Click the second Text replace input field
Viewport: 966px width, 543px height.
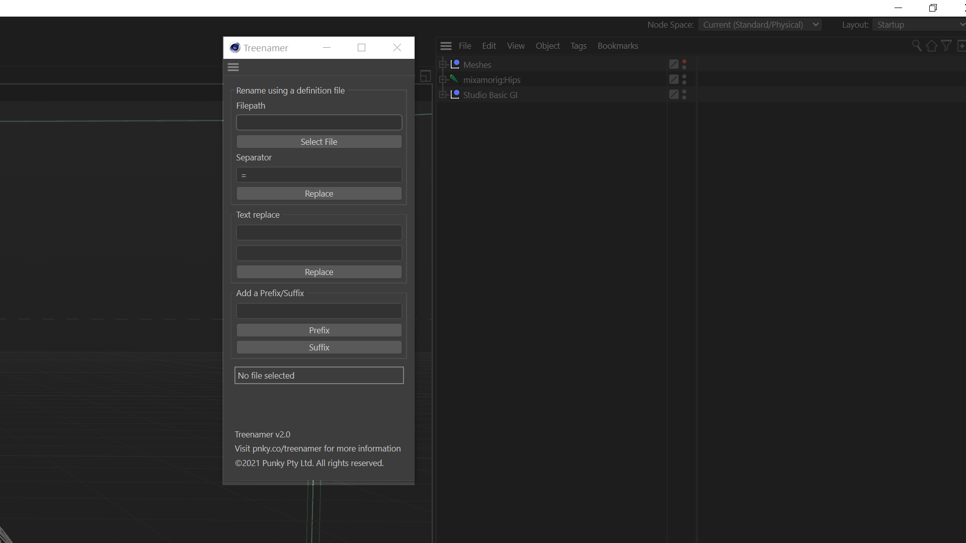319,253
